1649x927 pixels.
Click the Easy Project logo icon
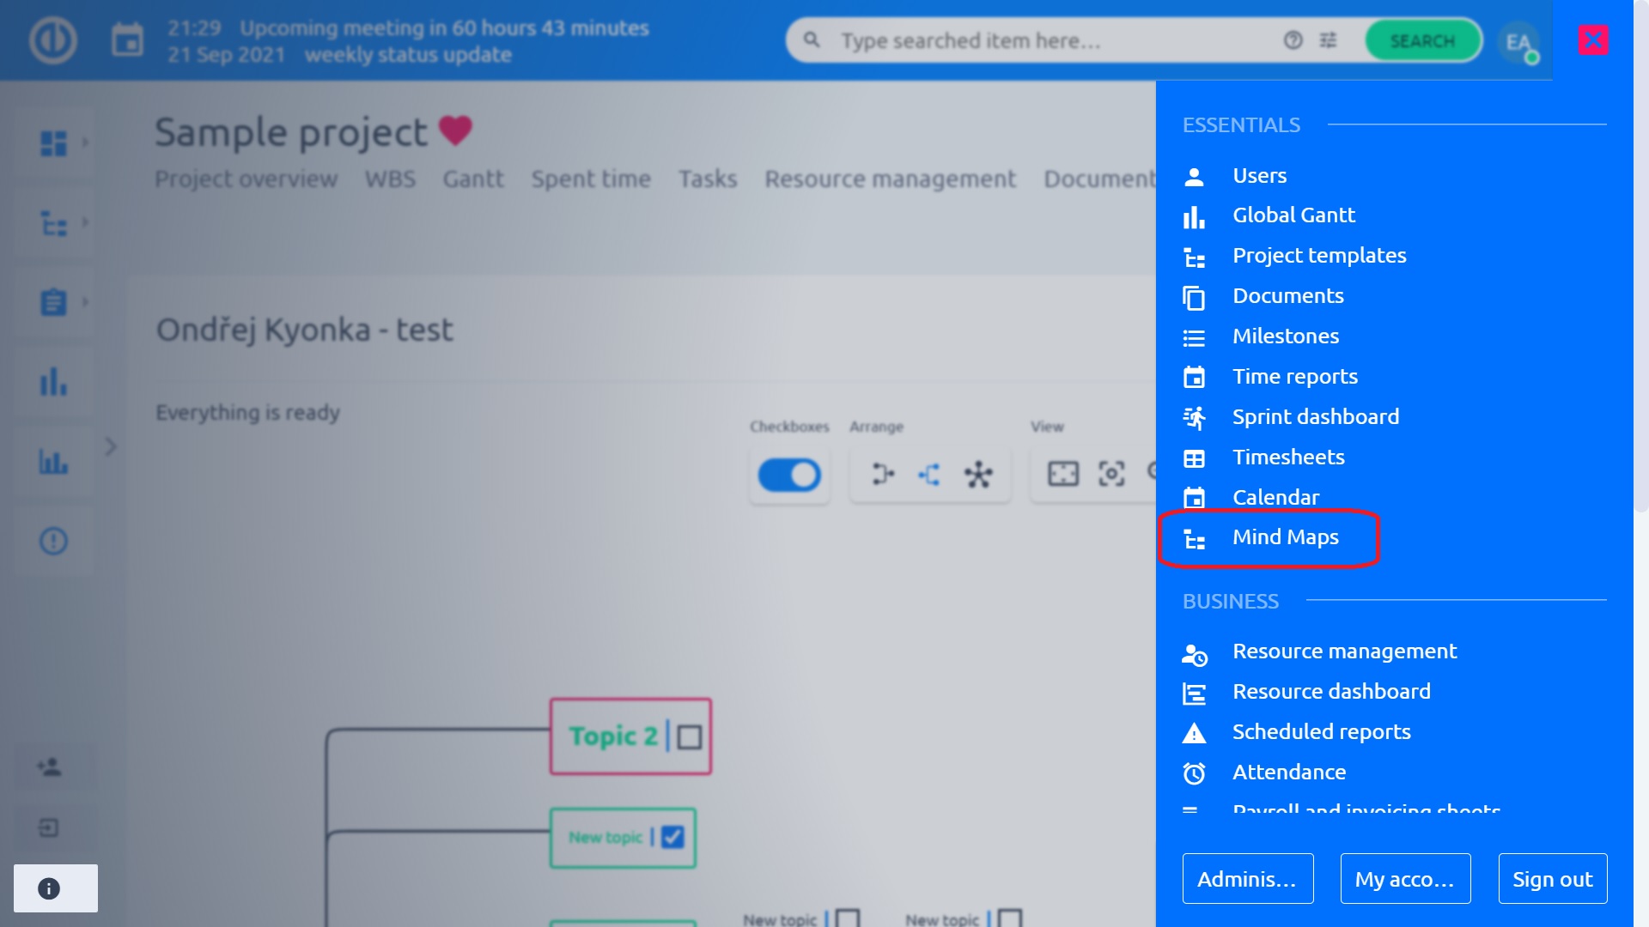[53, 40]
